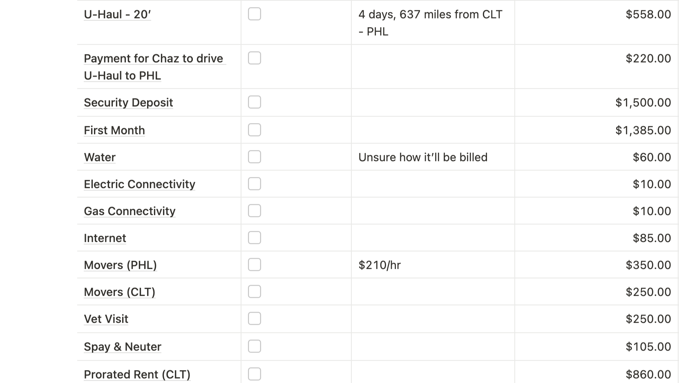
Task: Open the Security Deposit page
Action: tap(128, 102)
